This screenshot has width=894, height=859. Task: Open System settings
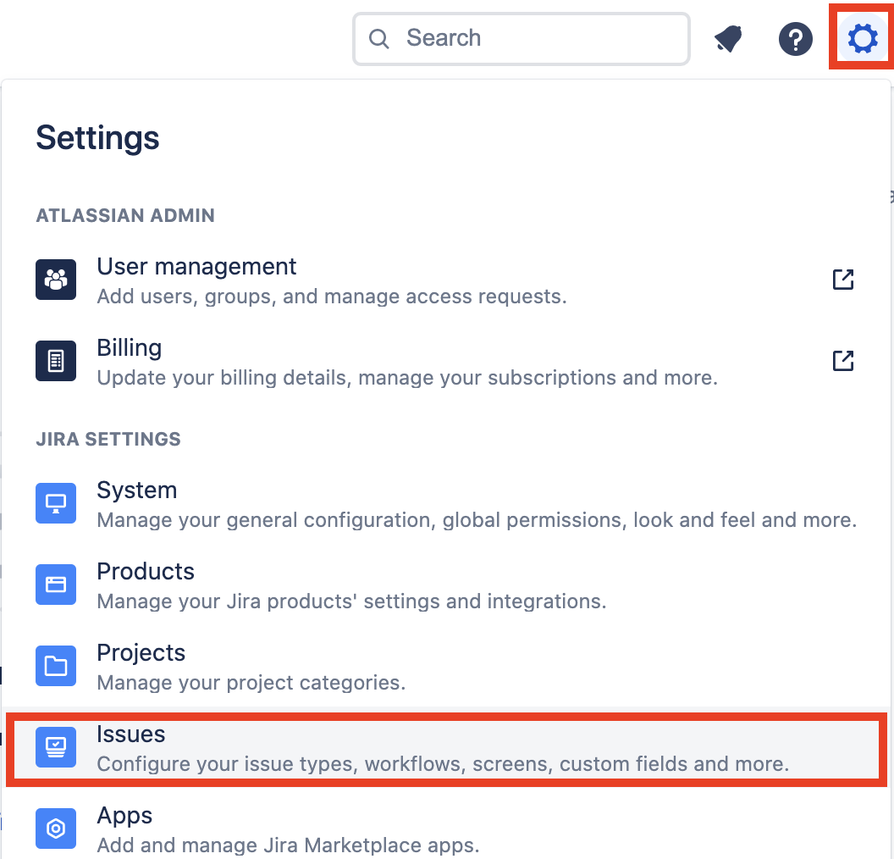click(446, 504)
